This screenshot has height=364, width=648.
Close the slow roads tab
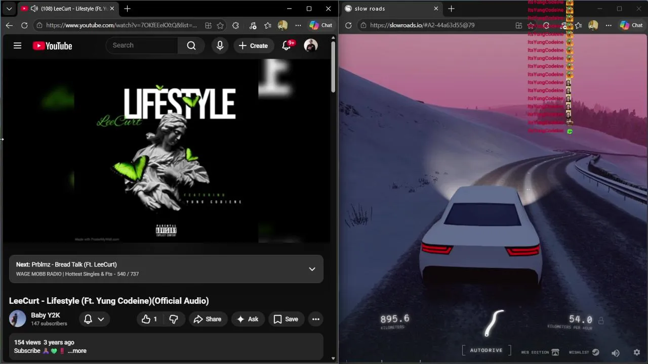point(436,9)
